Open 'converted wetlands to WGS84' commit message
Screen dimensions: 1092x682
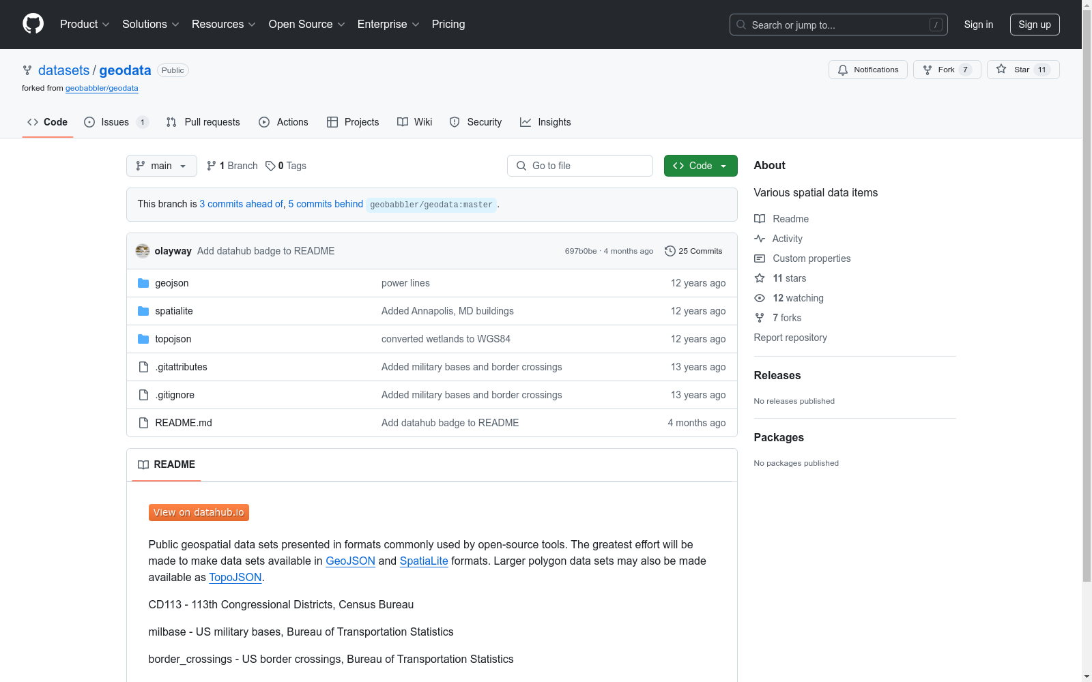(x=446, y=339)
